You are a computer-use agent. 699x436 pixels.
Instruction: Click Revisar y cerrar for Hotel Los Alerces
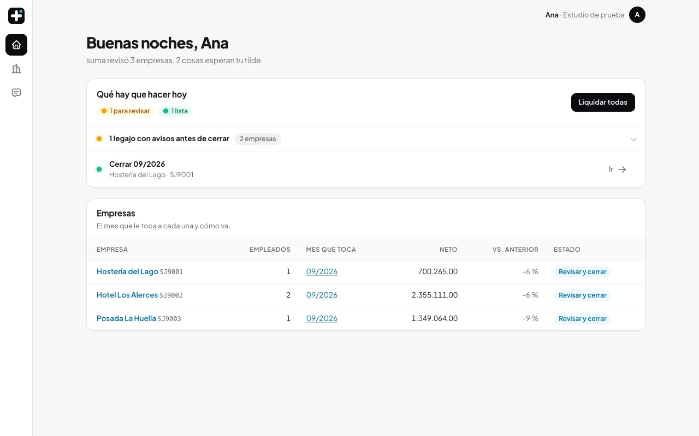point(582,295)
